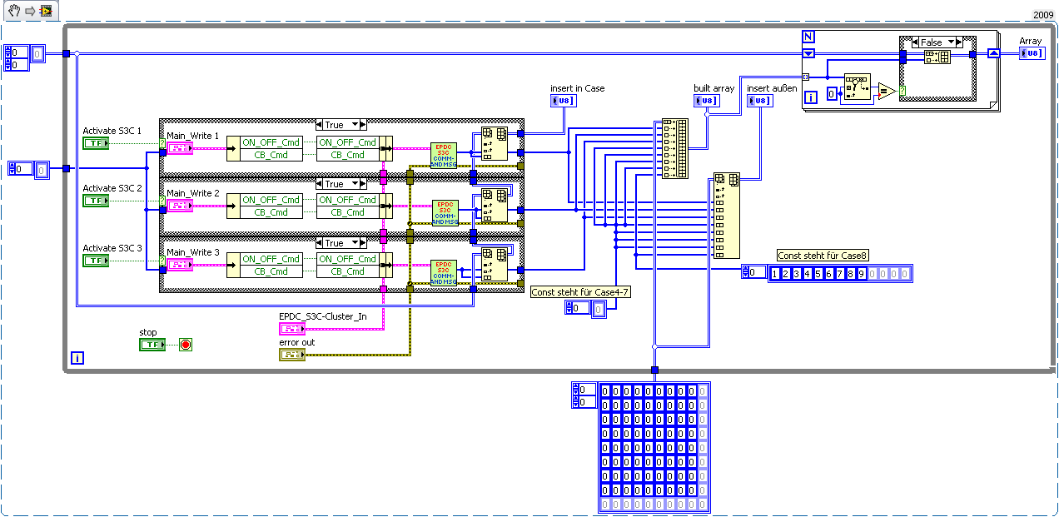
Task: Click the ON_OFF_Cmd unbundle element in first case
Action: 270,142
